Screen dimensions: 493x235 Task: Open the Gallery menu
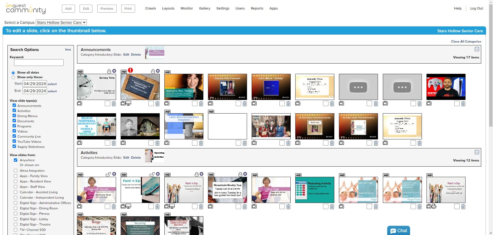pyautogui.click(x=205, y=8)
